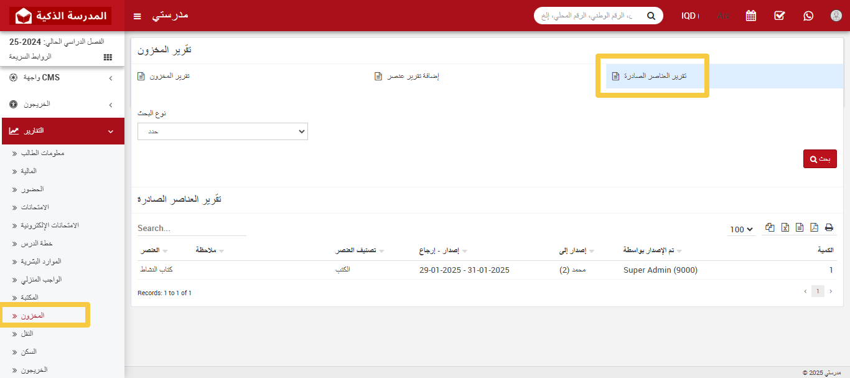Expand the واجهة CMS sidebar menu
Screen dimensions: 850x378
tap(62, 78)
